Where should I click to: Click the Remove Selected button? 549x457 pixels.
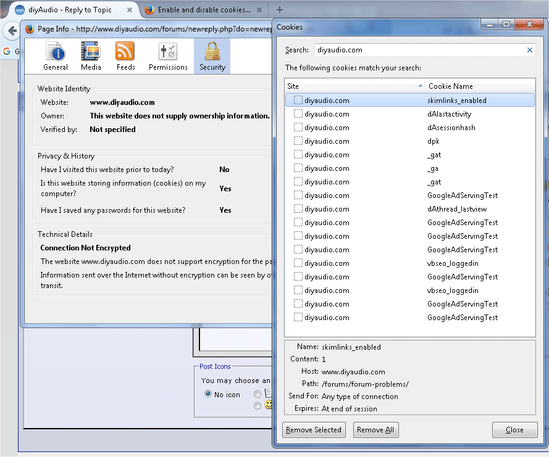coord(314,430)
